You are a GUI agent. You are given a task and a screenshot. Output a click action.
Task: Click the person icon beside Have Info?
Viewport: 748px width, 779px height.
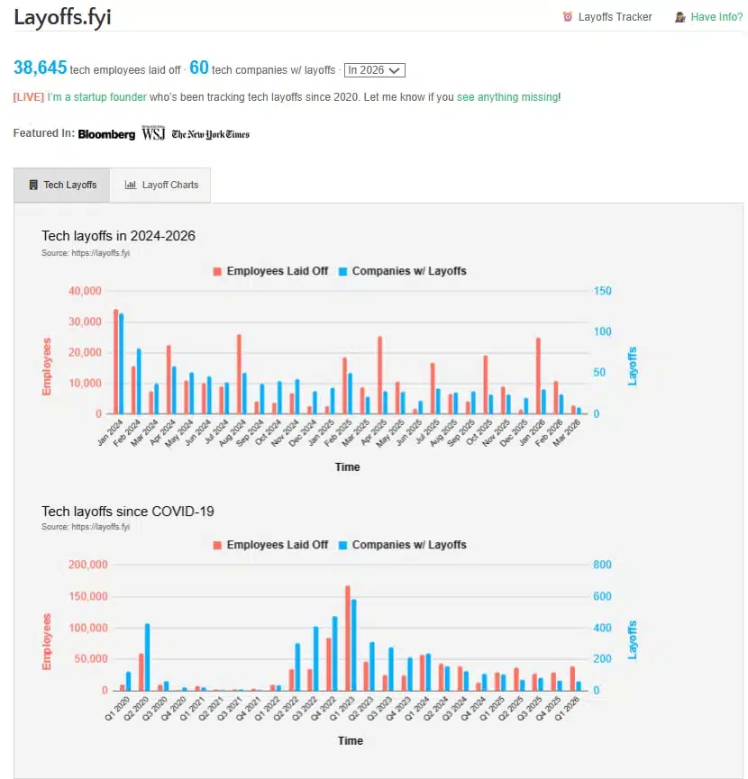pos(680,17)
